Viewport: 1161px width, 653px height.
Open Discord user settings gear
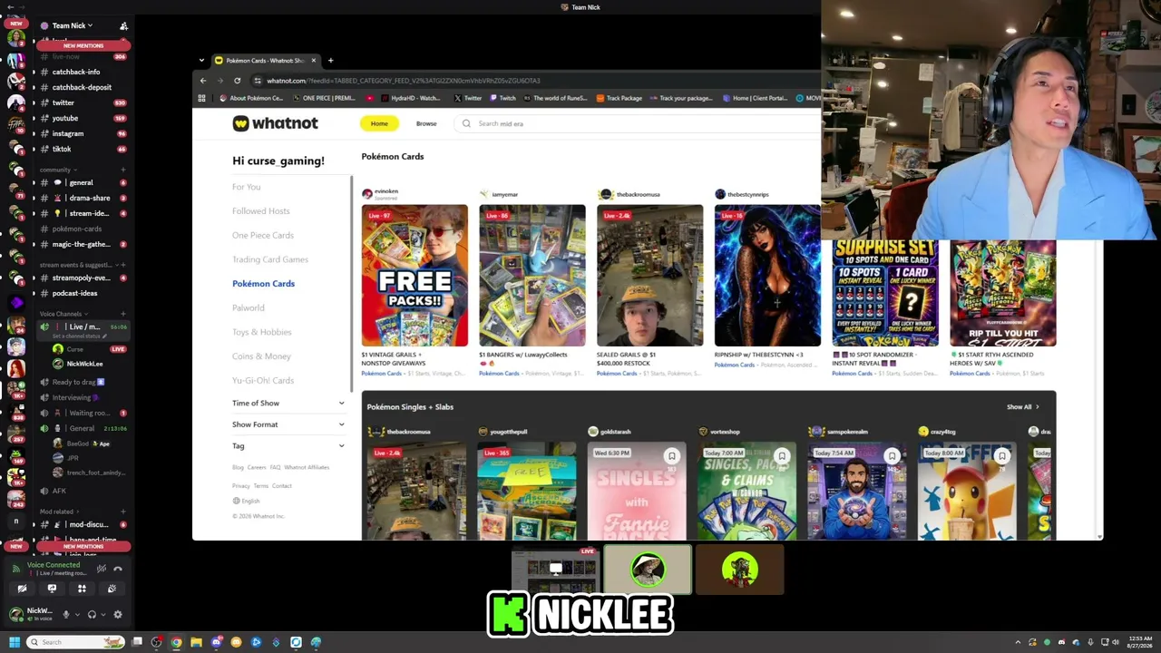coord(117,615)
